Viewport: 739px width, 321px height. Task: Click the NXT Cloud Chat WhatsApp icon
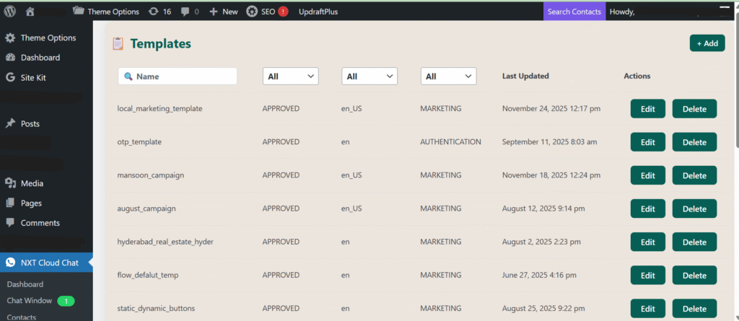(10, 263)
